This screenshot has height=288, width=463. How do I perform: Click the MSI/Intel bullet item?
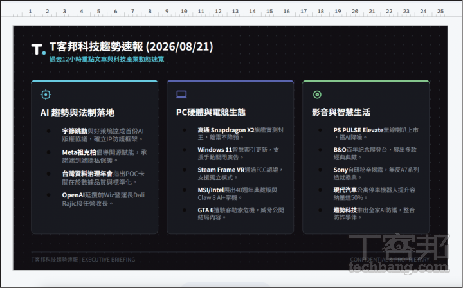pyautogui.click(x=237, y=194)
